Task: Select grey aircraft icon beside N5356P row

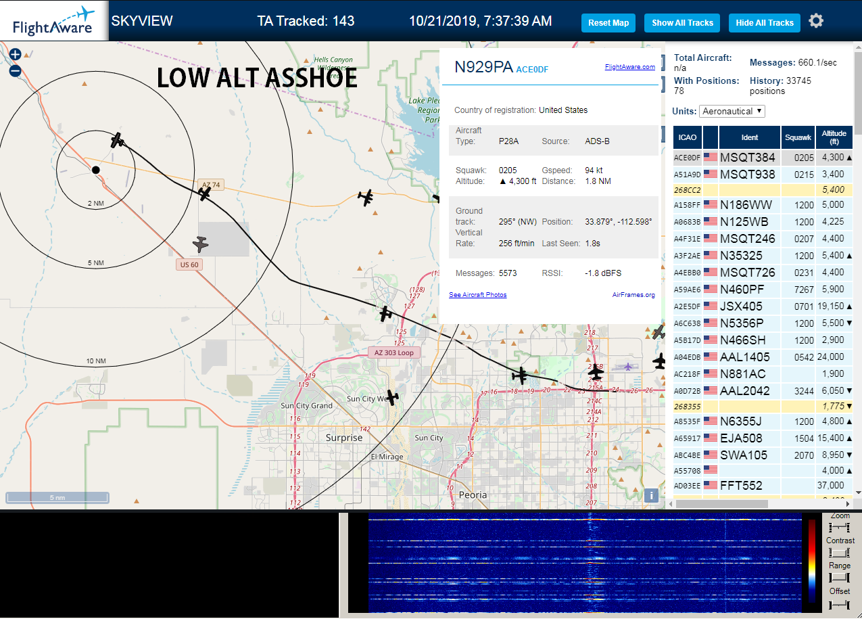Action: click(659, 332)
